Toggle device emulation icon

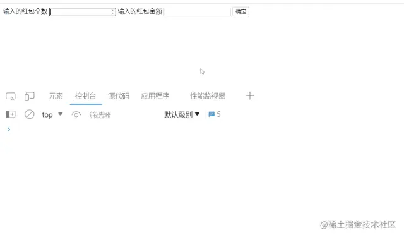pyautogui.click(x=30, y=97)
